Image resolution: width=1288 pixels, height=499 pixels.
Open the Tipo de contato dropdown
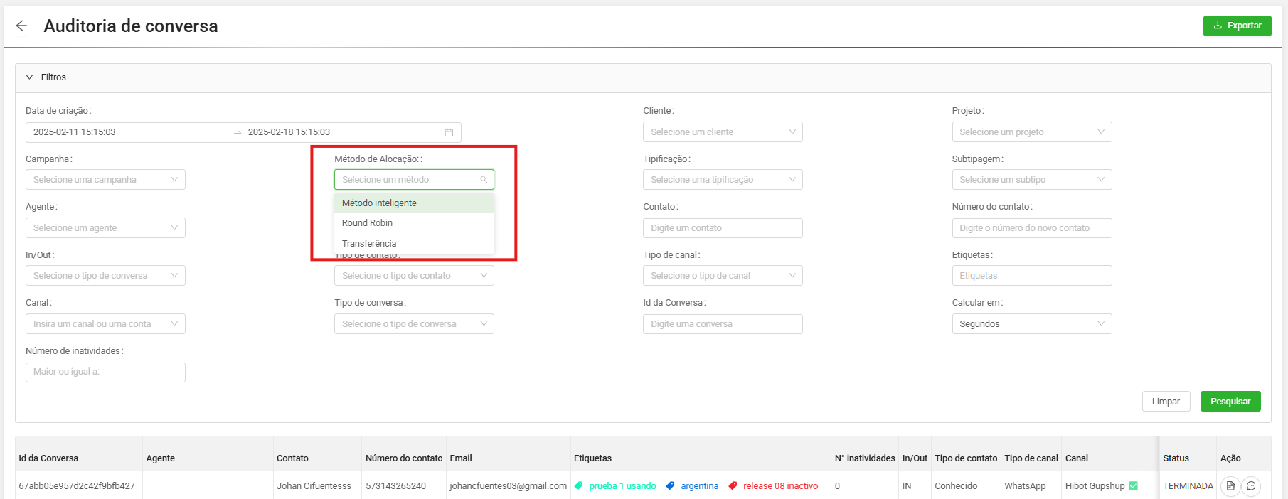[414, 276]
